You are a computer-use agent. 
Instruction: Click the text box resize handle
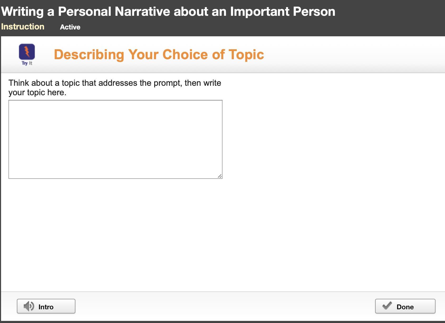tap(220, 176)
